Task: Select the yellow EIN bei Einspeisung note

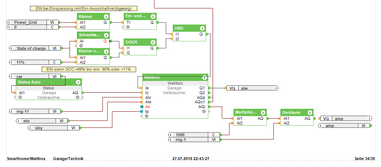Action: (x=83, y=8)
